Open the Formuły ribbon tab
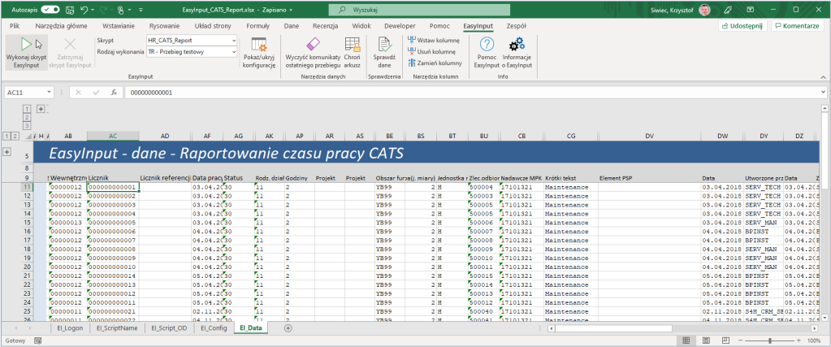The width and height of the screenshot is (831, 347). 258,26
